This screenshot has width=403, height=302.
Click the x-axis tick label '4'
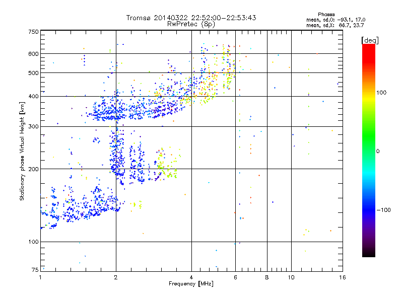(x=191, y=277)
